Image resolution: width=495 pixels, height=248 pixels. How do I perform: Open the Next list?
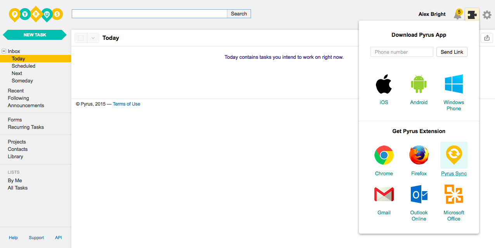click(x=17, y=74)
